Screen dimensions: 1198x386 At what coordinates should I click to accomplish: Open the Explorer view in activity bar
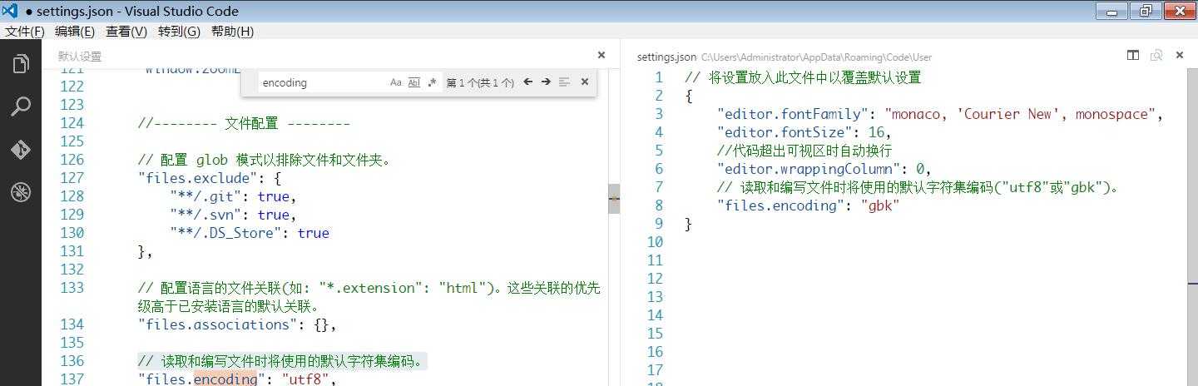pyautogui.click(x=21, y=64)
